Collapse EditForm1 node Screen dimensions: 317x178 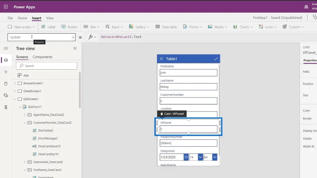coord(20,107)
